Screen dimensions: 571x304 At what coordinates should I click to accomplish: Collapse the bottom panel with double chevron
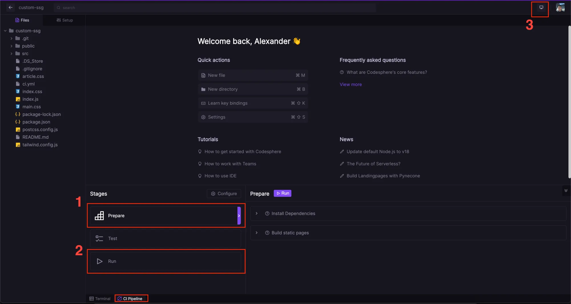566,191
